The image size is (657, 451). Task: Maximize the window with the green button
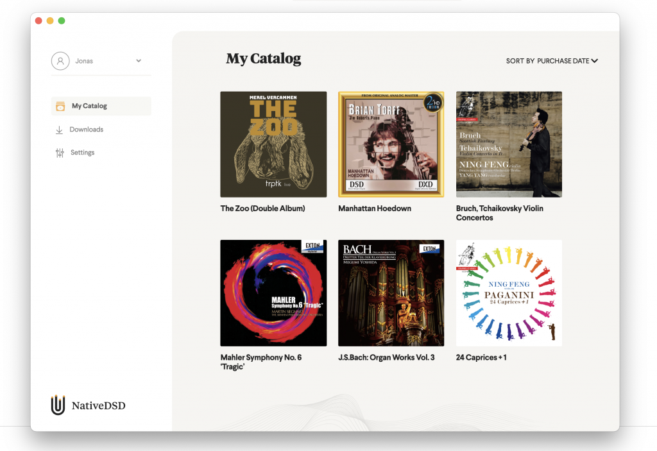point(62,21)
